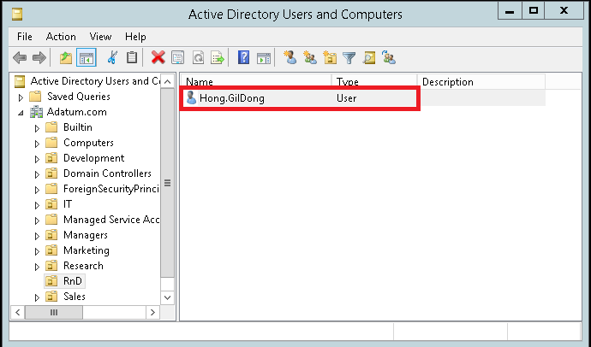
Task: Open the Properties toolbar icon
Action: click(177, 58)
